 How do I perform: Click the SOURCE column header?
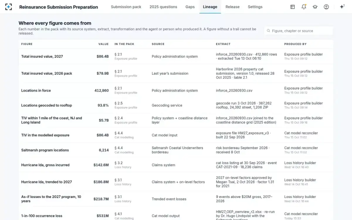point(158,44)
